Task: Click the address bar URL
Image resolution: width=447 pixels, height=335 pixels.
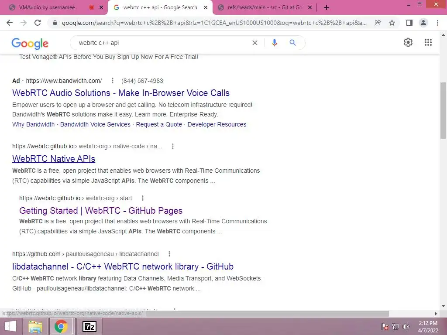Action: 214,23
